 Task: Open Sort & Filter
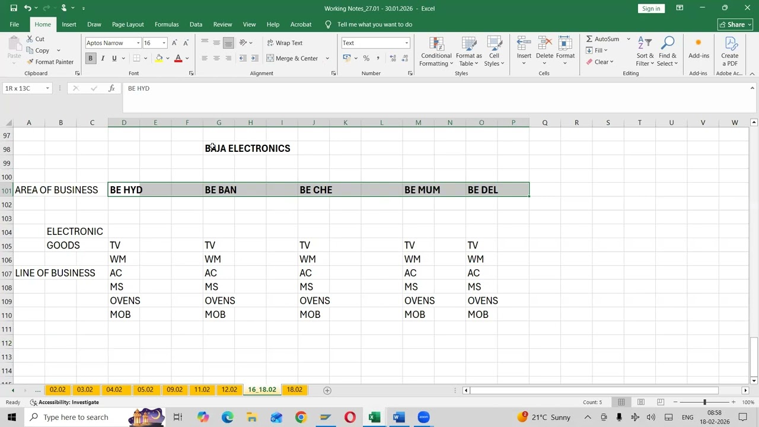644,52
